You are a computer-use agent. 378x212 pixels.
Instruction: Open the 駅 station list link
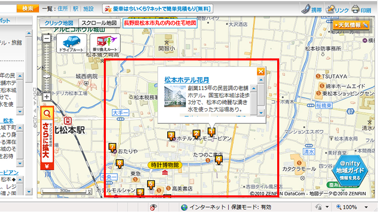click(x=76, y=9)
